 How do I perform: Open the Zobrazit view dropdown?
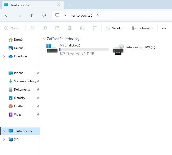(x=142, y=28)
